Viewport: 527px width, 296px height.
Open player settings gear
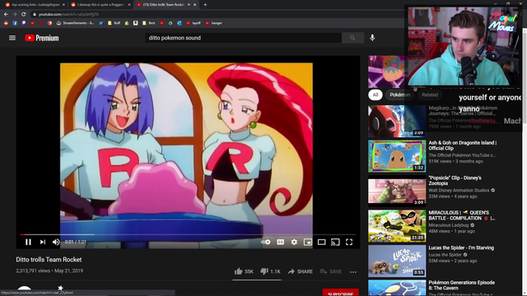(x=294, y=242)
